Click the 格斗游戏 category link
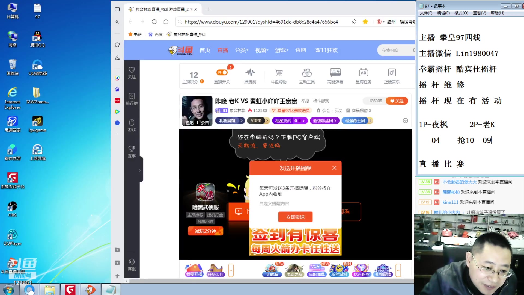Screen dimensions: 524x295 [321, 101]
